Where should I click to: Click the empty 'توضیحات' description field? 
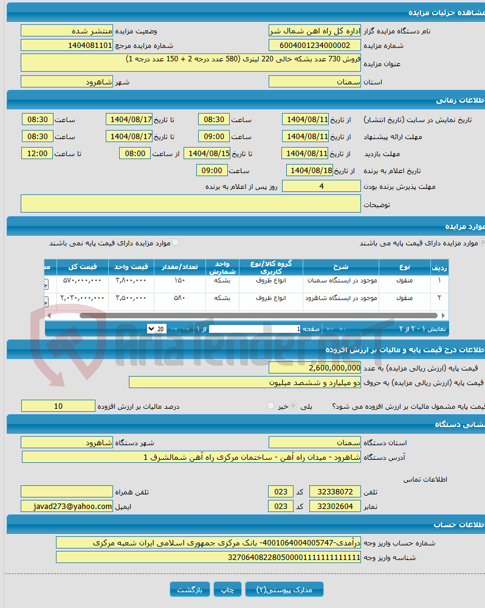pyautogui.click(x=190, y=203)
